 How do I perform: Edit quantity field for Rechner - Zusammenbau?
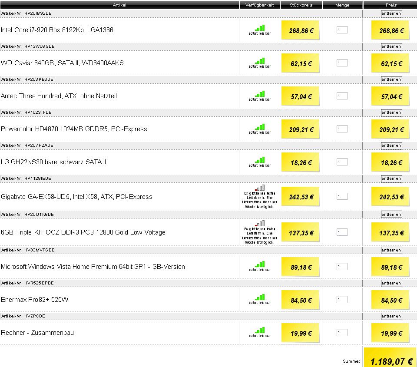(x=342, y=332)
